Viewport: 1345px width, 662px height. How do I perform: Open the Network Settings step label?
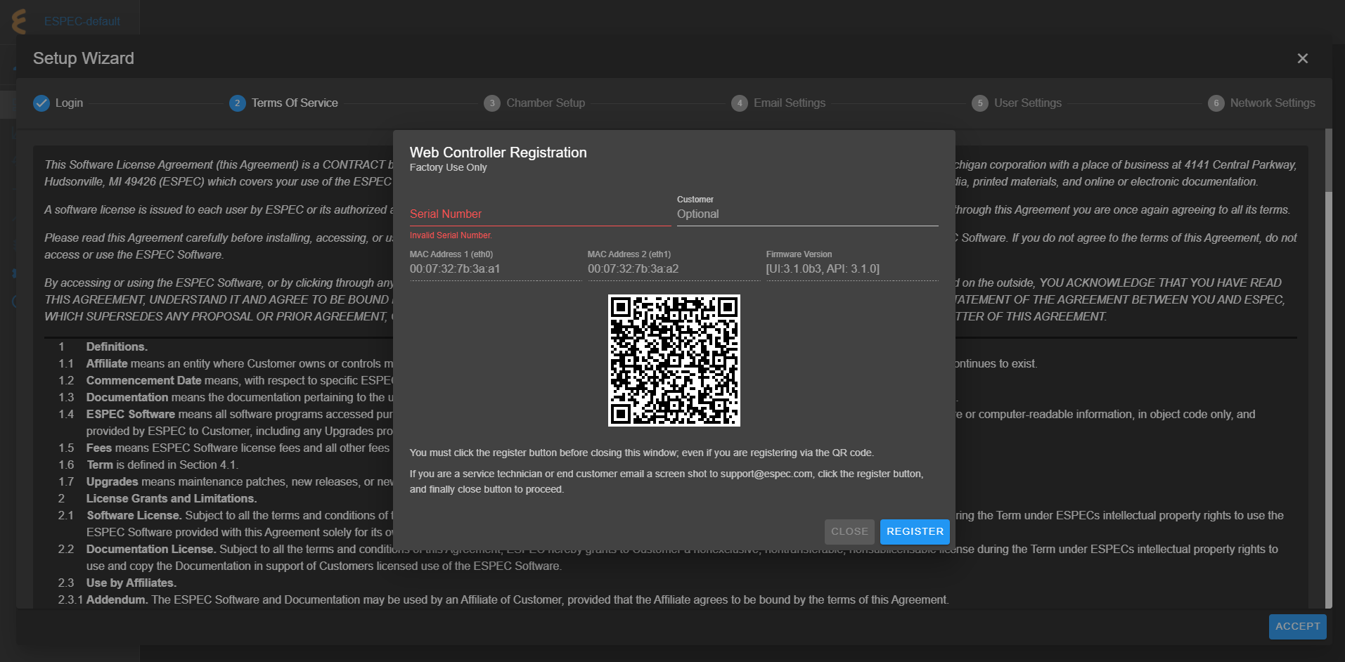tap(1273, 103)
